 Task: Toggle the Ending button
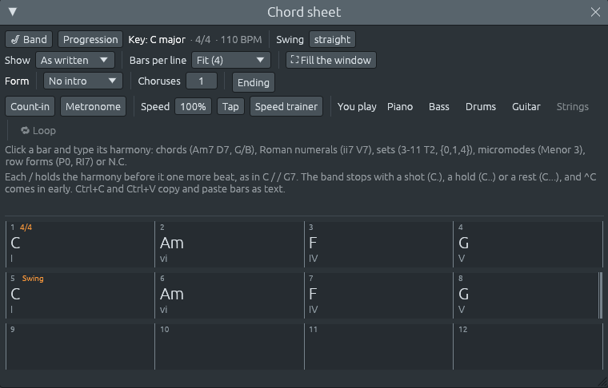(x=254, y=82)
